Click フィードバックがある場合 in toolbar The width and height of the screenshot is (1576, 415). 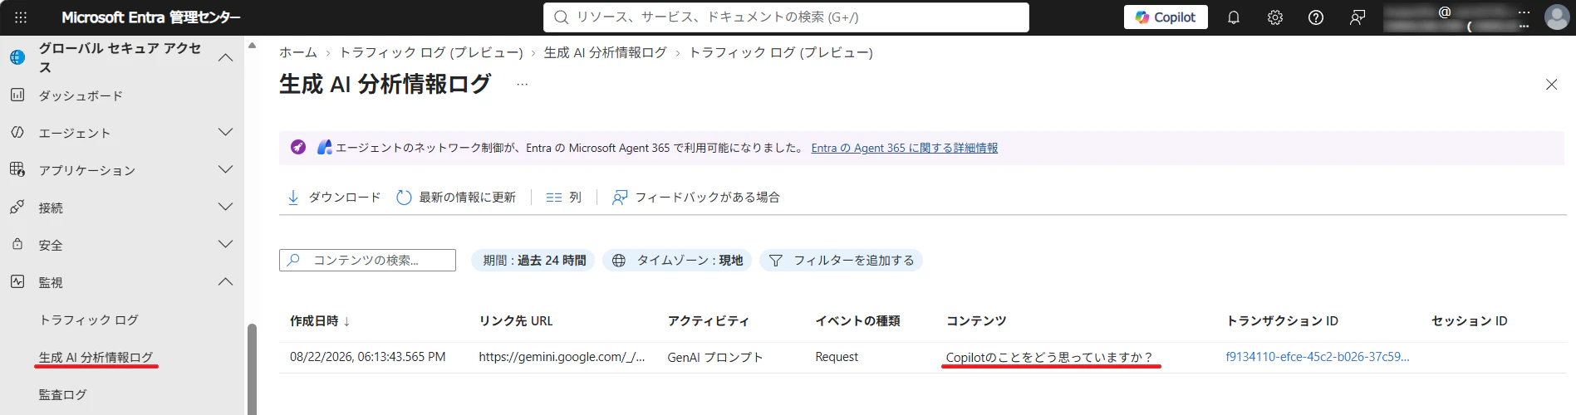(695, 197)
